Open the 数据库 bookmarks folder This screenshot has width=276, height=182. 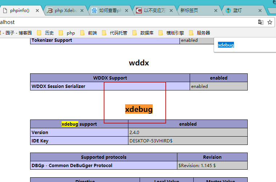click(143, 33)
